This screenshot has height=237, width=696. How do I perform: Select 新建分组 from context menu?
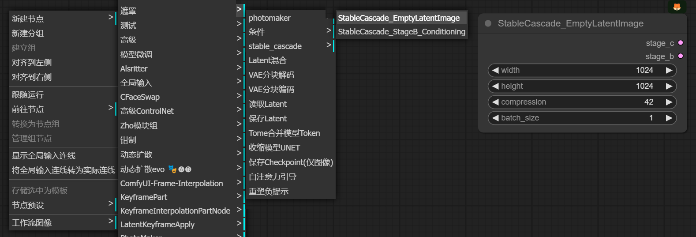(63, 33)
